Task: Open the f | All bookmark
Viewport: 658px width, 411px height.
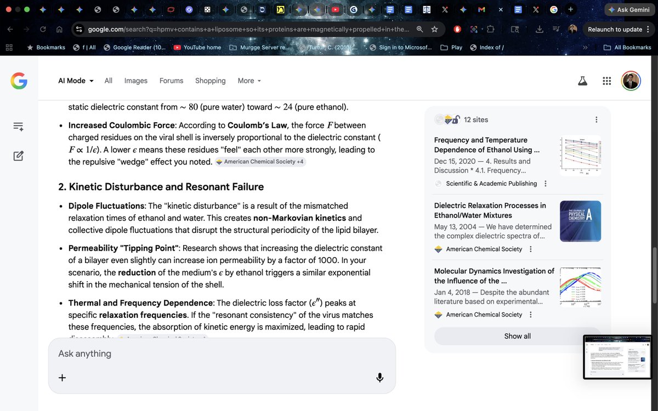Action: tap(84, 48)
